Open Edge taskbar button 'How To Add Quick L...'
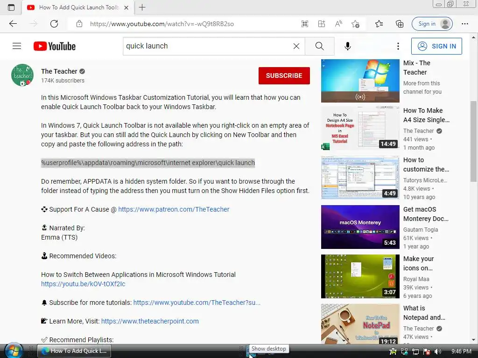The width and height of the screenshot is (478, 358). (x=74, y=351)
